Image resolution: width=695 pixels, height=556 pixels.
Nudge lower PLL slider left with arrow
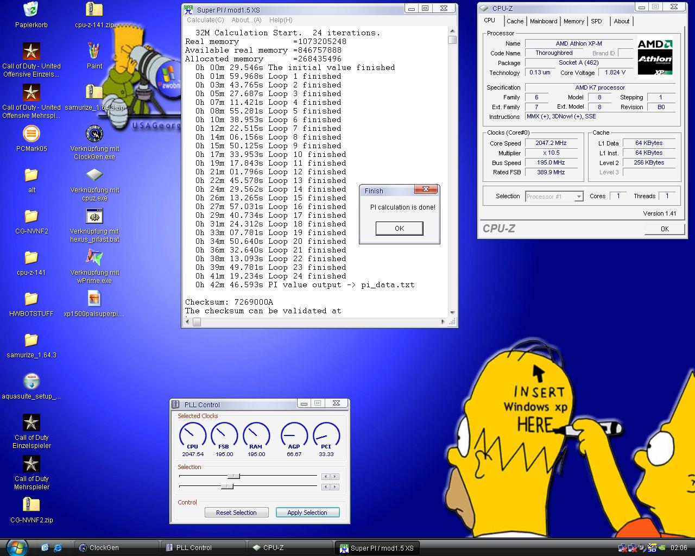[325, 487]
